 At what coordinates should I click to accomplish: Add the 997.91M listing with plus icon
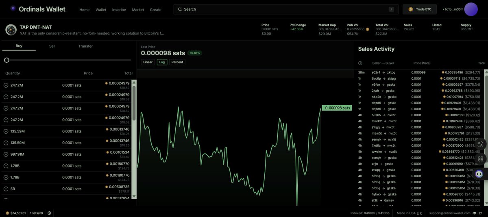6,154
